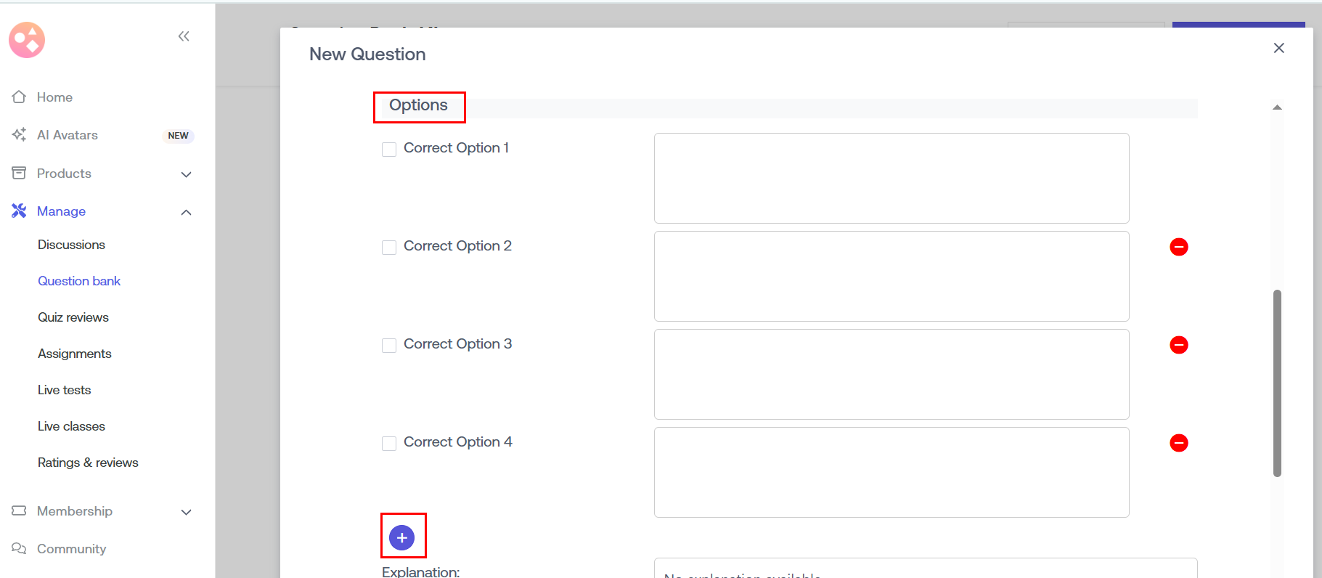Check the Correct Option 1 checkbox
Viewport: 1322px width, 578px height.
[x=389, y=150]
